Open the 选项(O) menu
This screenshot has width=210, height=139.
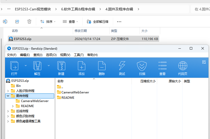[51, 55]
